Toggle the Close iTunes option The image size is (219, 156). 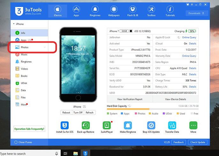(x=16, y=142)
